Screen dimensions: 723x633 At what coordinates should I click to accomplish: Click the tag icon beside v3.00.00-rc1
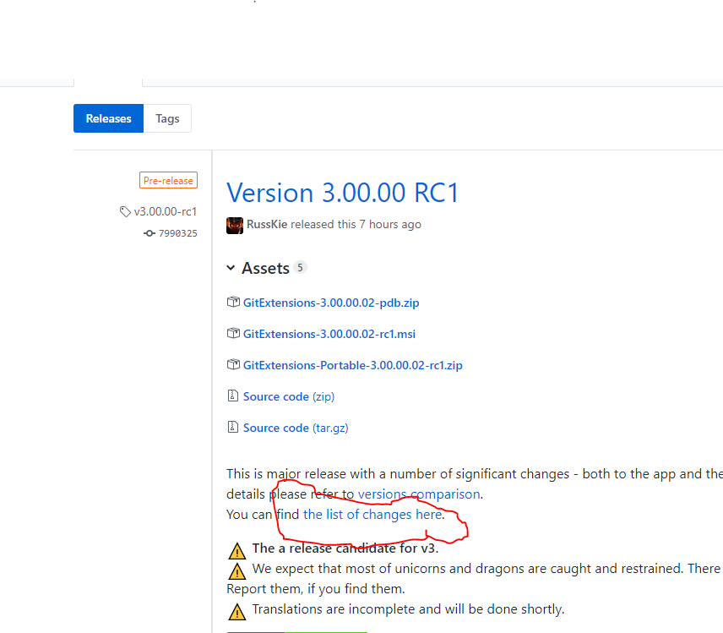pyautogui.click(x=124, y=211)
